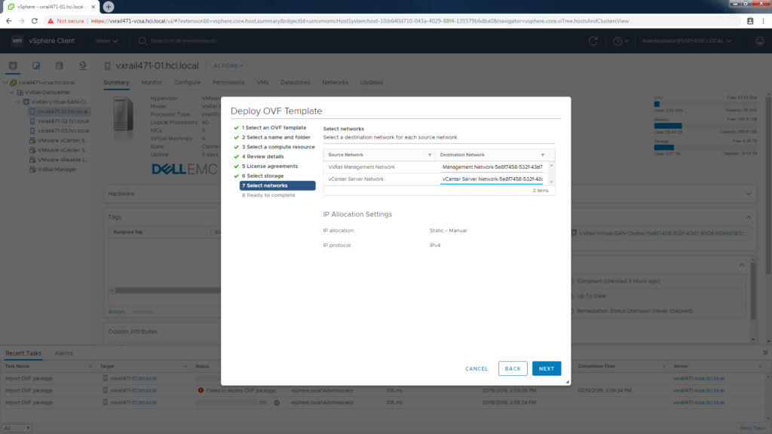Click the network table scroll down arrow
This screenshot has height=434, width=772.
[x=551, y=182]
